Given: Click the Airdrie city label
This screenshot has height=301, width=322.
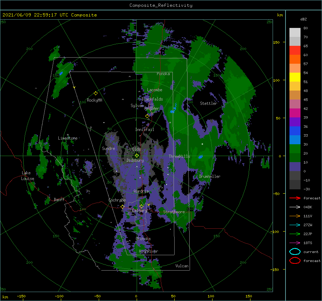Looking at the screenshot, I should 141,191.
